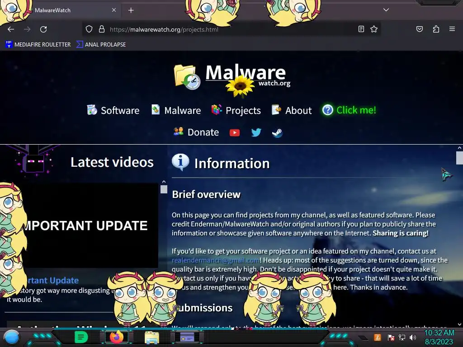Viewport: 463px width, 347px height.
Task: Click the forward navigation arrow
Action: click(x=27, y=29)
